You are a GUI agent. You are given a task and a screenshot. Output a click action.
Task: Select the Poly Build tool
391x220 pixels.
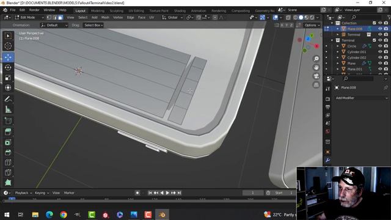(8, 182)
